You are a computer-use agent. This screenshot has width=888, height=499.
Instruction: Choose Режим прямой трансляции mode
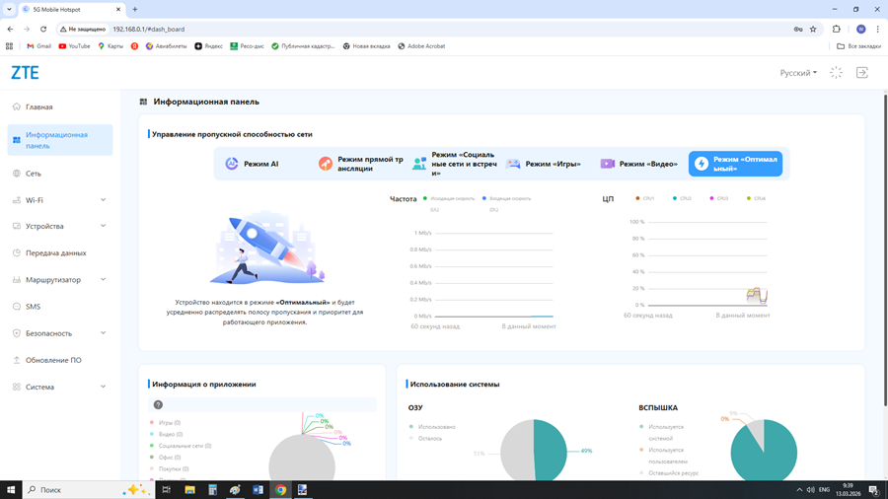pyautogui.click(x=361, y=164)
